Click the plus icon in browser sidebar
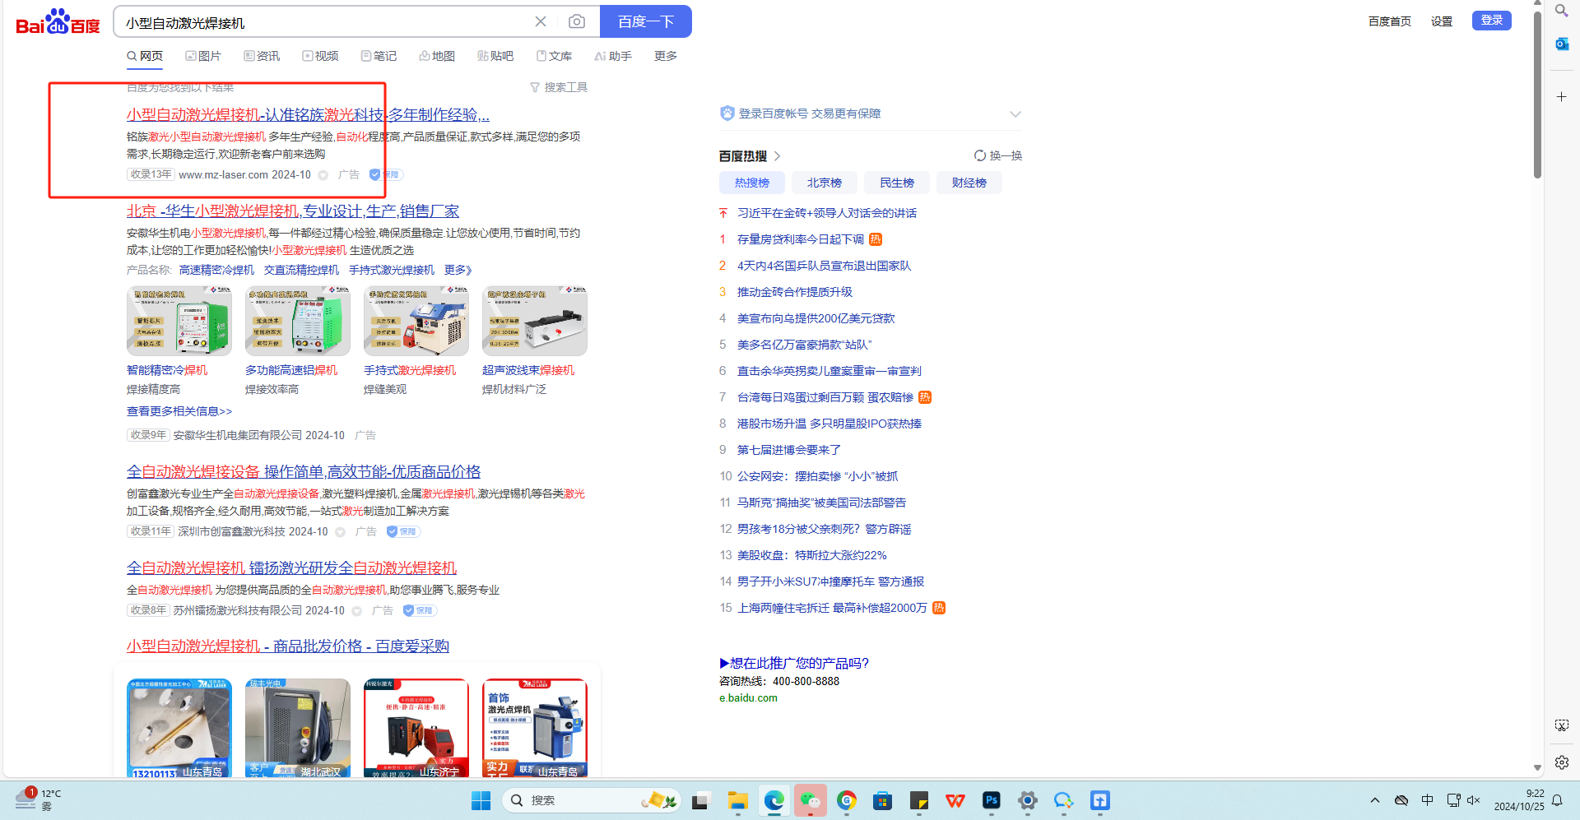 (1561, 97)
